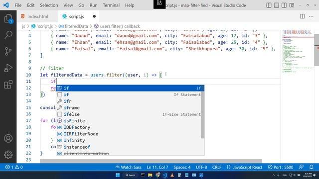Click the script.js breadcrumb
319x179 pixels.
[42, 26]
